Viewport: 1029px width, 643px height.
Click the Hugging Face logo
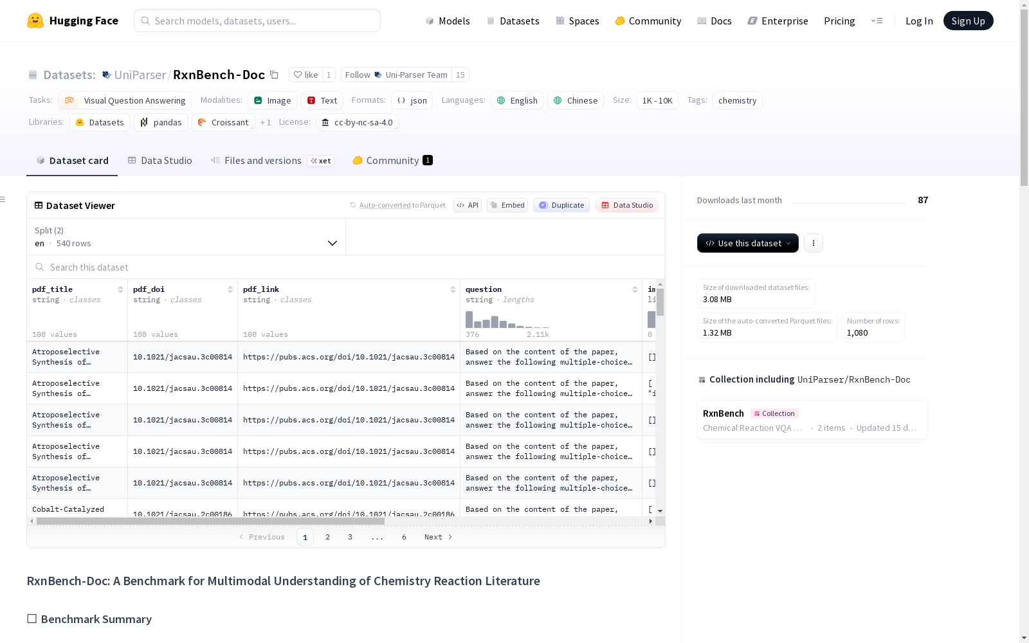73,21
